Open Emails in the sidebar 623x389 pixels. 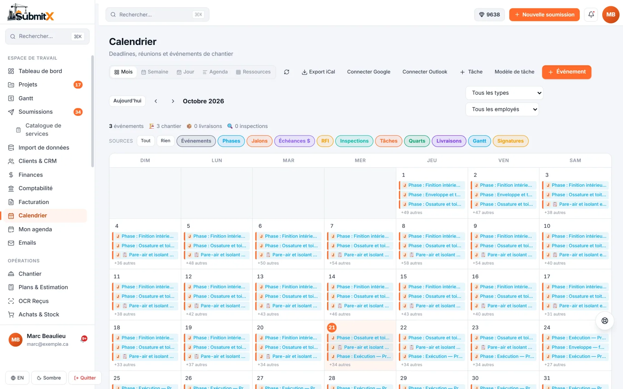(x=45, y=243)
